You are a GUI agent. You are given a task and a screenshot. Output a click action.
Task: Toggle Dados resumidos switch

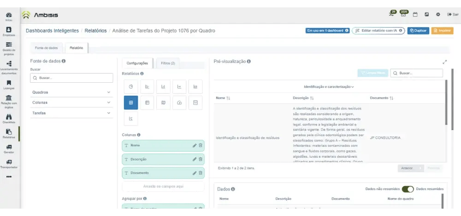pyautogui.click(x=408, y=189)
